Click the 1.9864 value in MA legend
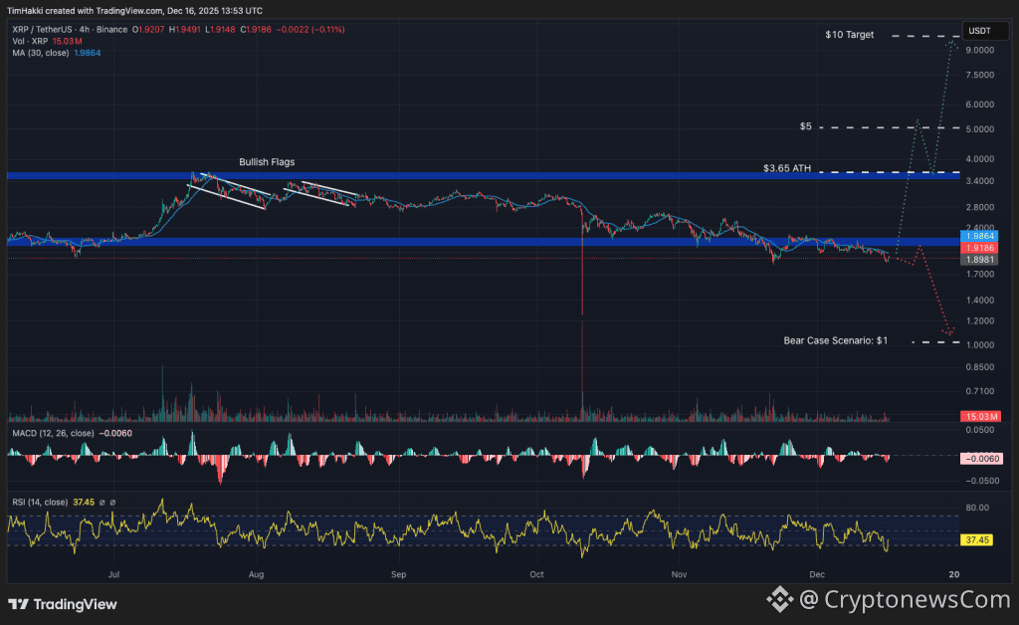Viewport: 1019px width, 625px height. [88, 53]
